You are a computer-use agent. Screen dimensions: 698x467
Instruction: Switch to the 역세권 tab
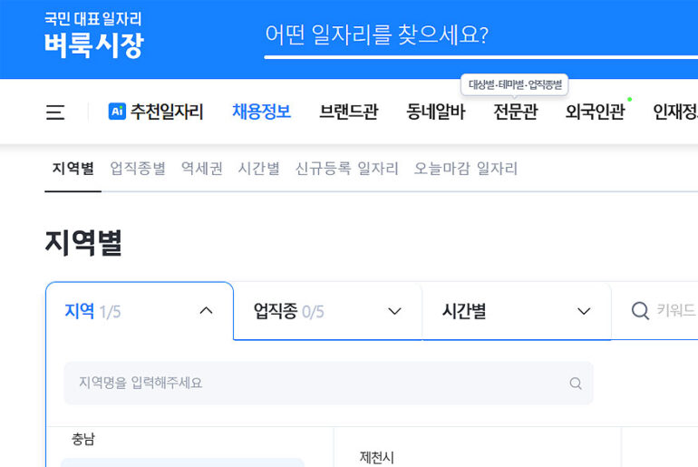[201, 169]
